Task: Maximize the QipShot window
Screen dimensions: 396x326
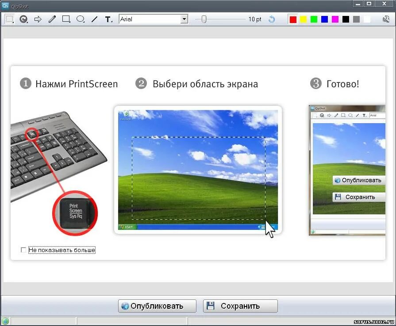Action: pos(369,4)
